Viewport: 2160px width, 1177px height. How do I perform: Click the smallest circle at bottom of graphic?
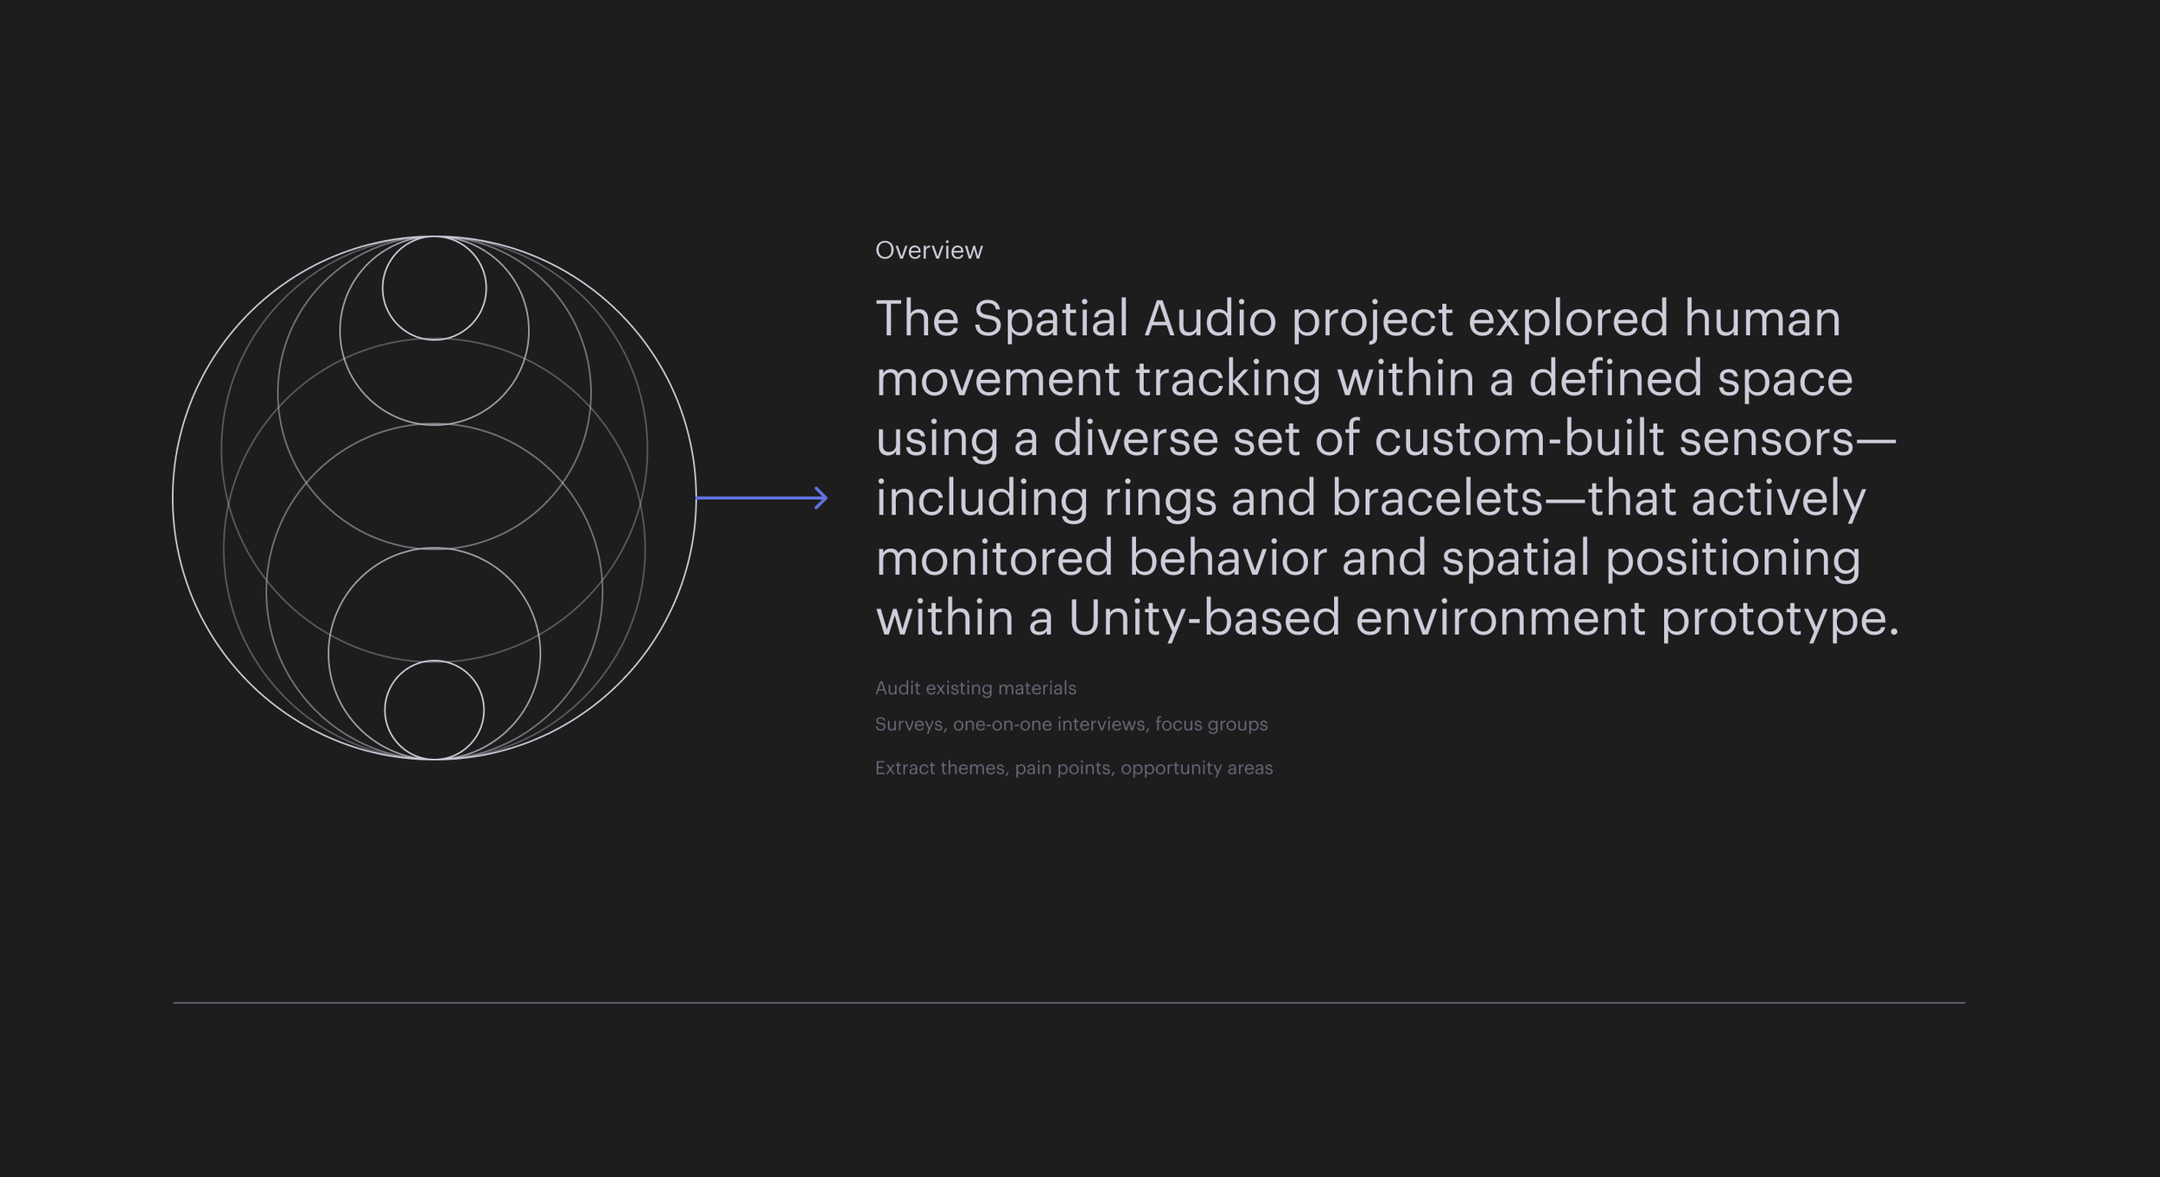(434, 710)
